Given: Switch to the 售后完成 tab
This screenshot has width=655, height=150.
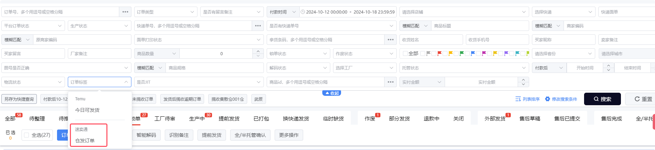Looking at the screenshot, I should [612, 118].
